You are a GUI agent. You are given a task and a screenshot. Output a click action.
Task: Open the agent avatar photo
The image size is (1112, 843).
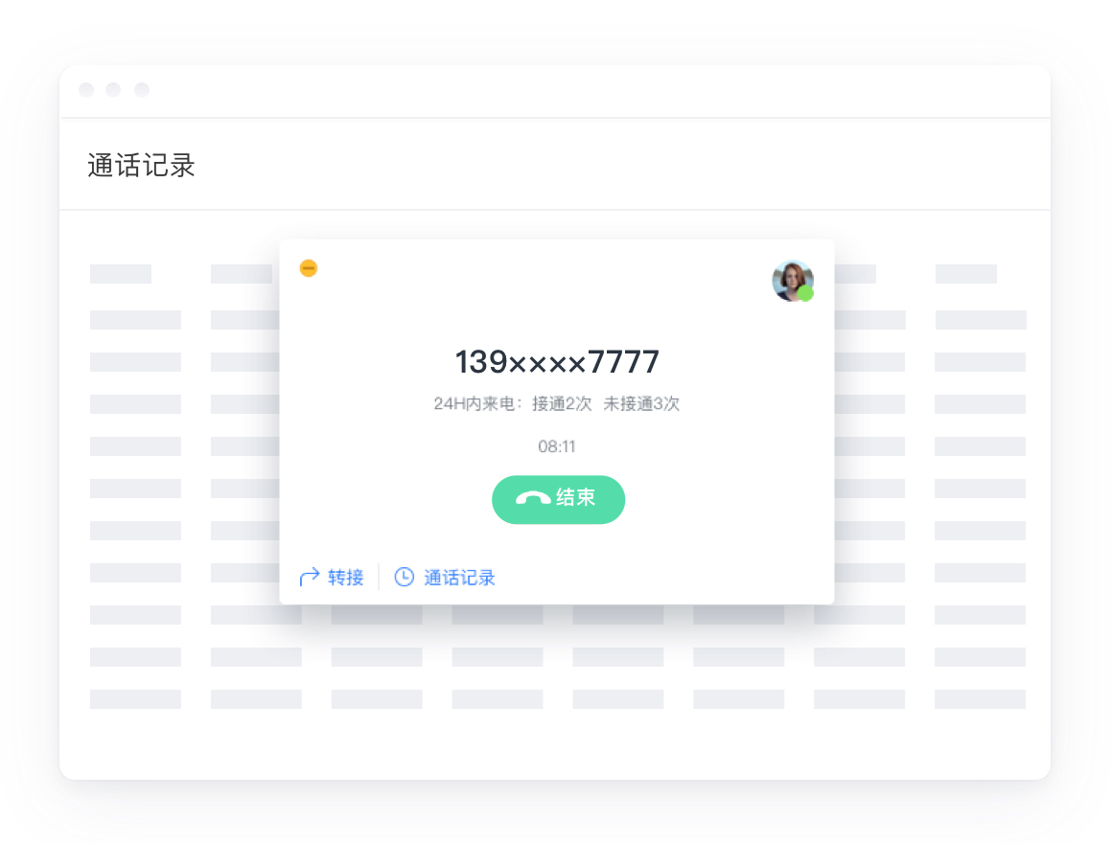tap(792, 282)
